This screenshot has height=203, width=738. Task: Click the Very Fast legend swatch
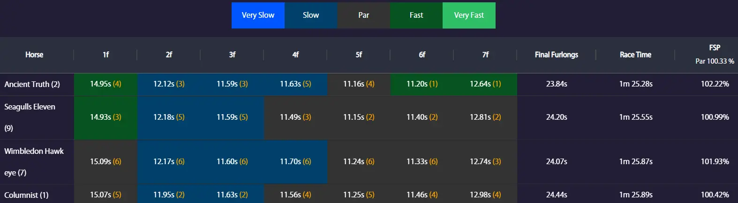click(469, 15)
